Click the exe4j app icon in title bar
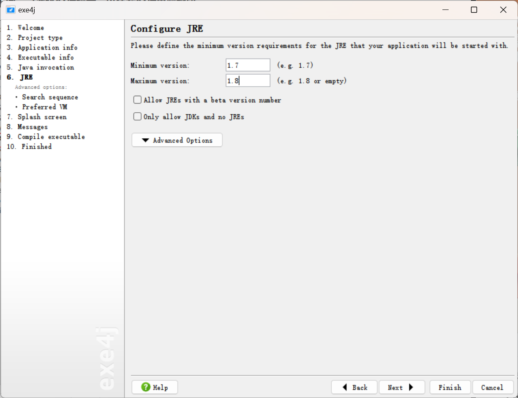 coord(11,10)
